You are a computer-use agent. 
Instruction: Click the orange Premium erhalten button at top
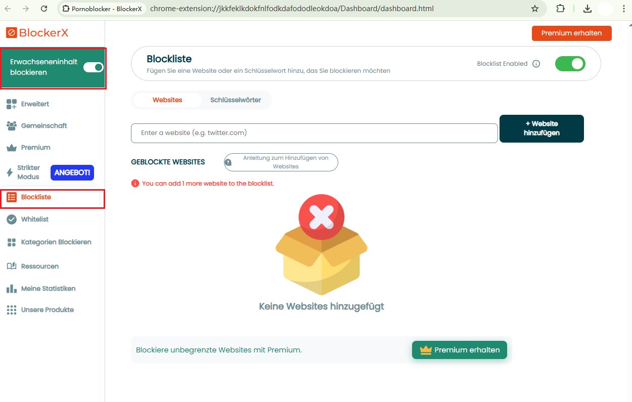click(571, 33)
